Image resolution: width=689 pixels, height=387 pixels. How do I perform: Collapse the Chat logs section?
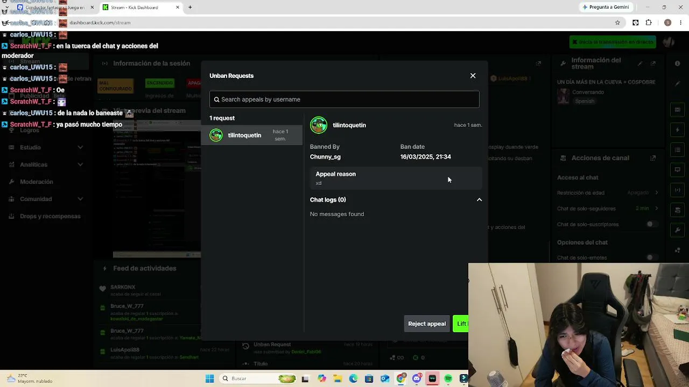tap(479, 200)
